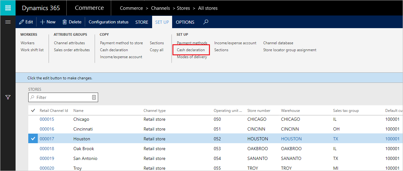The image size is (403, 171).
Task: Click Cash declaration under COPY group
Action: pyautogui.click(x=114, y=50)
